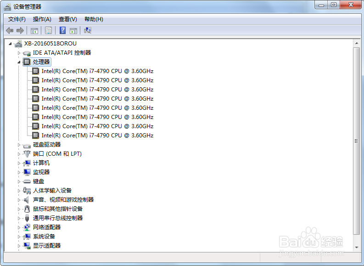Image resolution: width=364 pixels, height=266 pixels.
Task: Toggle the console tree show/hide toolbar icon
Action: point(34,30)
